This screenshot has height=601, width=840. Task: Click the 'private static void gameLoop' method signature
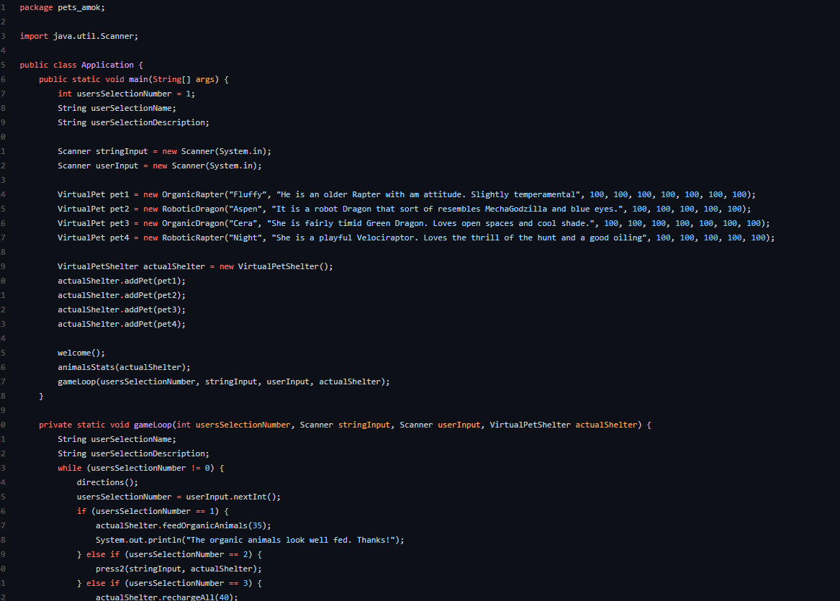tap(345, 425)
